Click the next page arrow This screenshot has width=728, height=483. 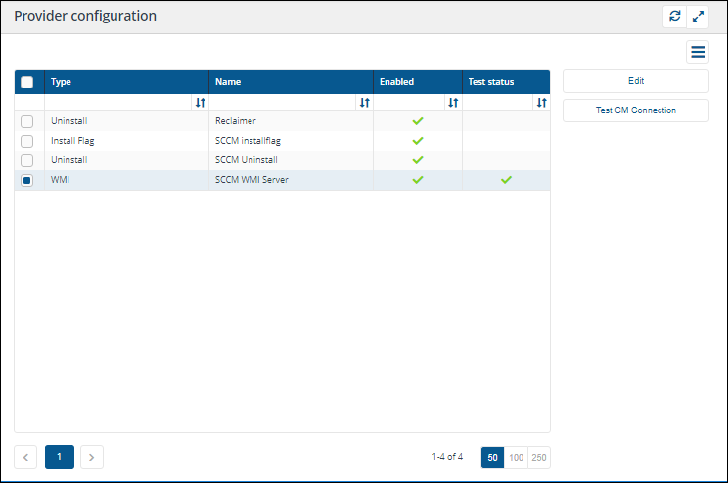(91, 457)
